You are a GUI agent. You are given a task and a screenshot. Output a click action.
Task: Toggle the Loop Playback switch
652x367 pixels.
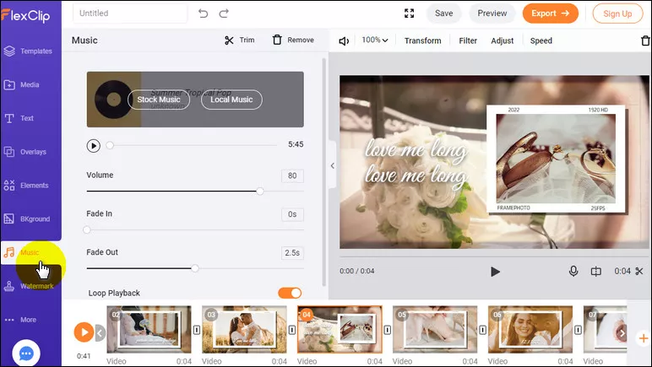click(290, 293)
